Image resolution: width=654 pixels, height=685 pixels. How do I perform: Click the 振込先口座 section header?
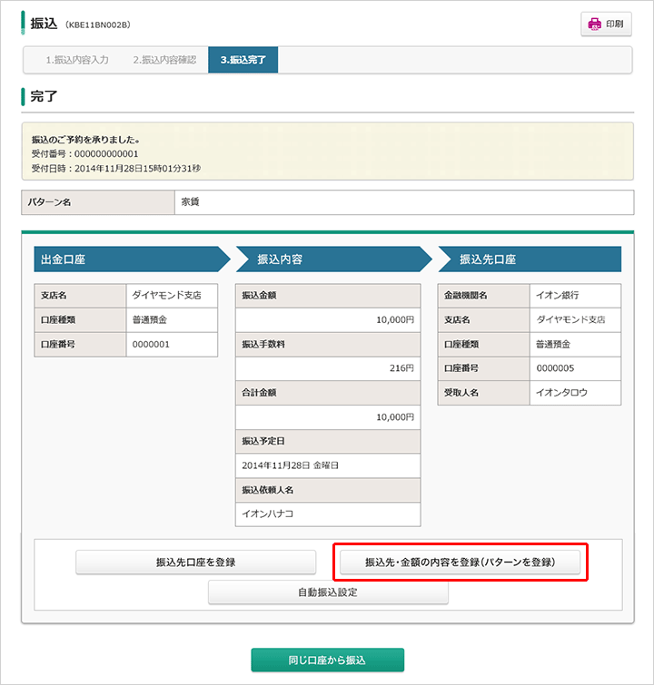(530, 259)
